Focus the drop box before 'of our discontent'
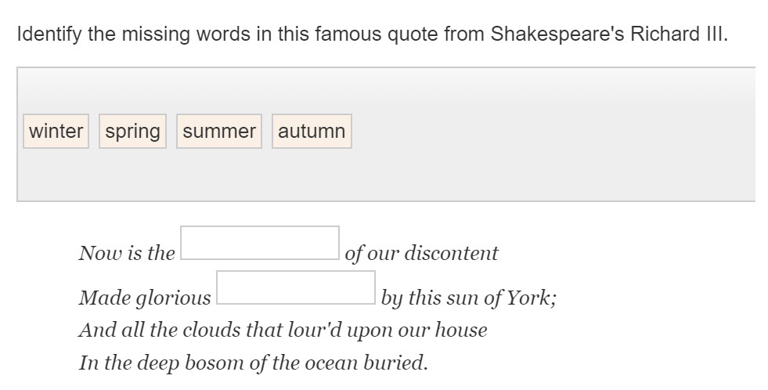Screen dimensions: 768x390 260,243
